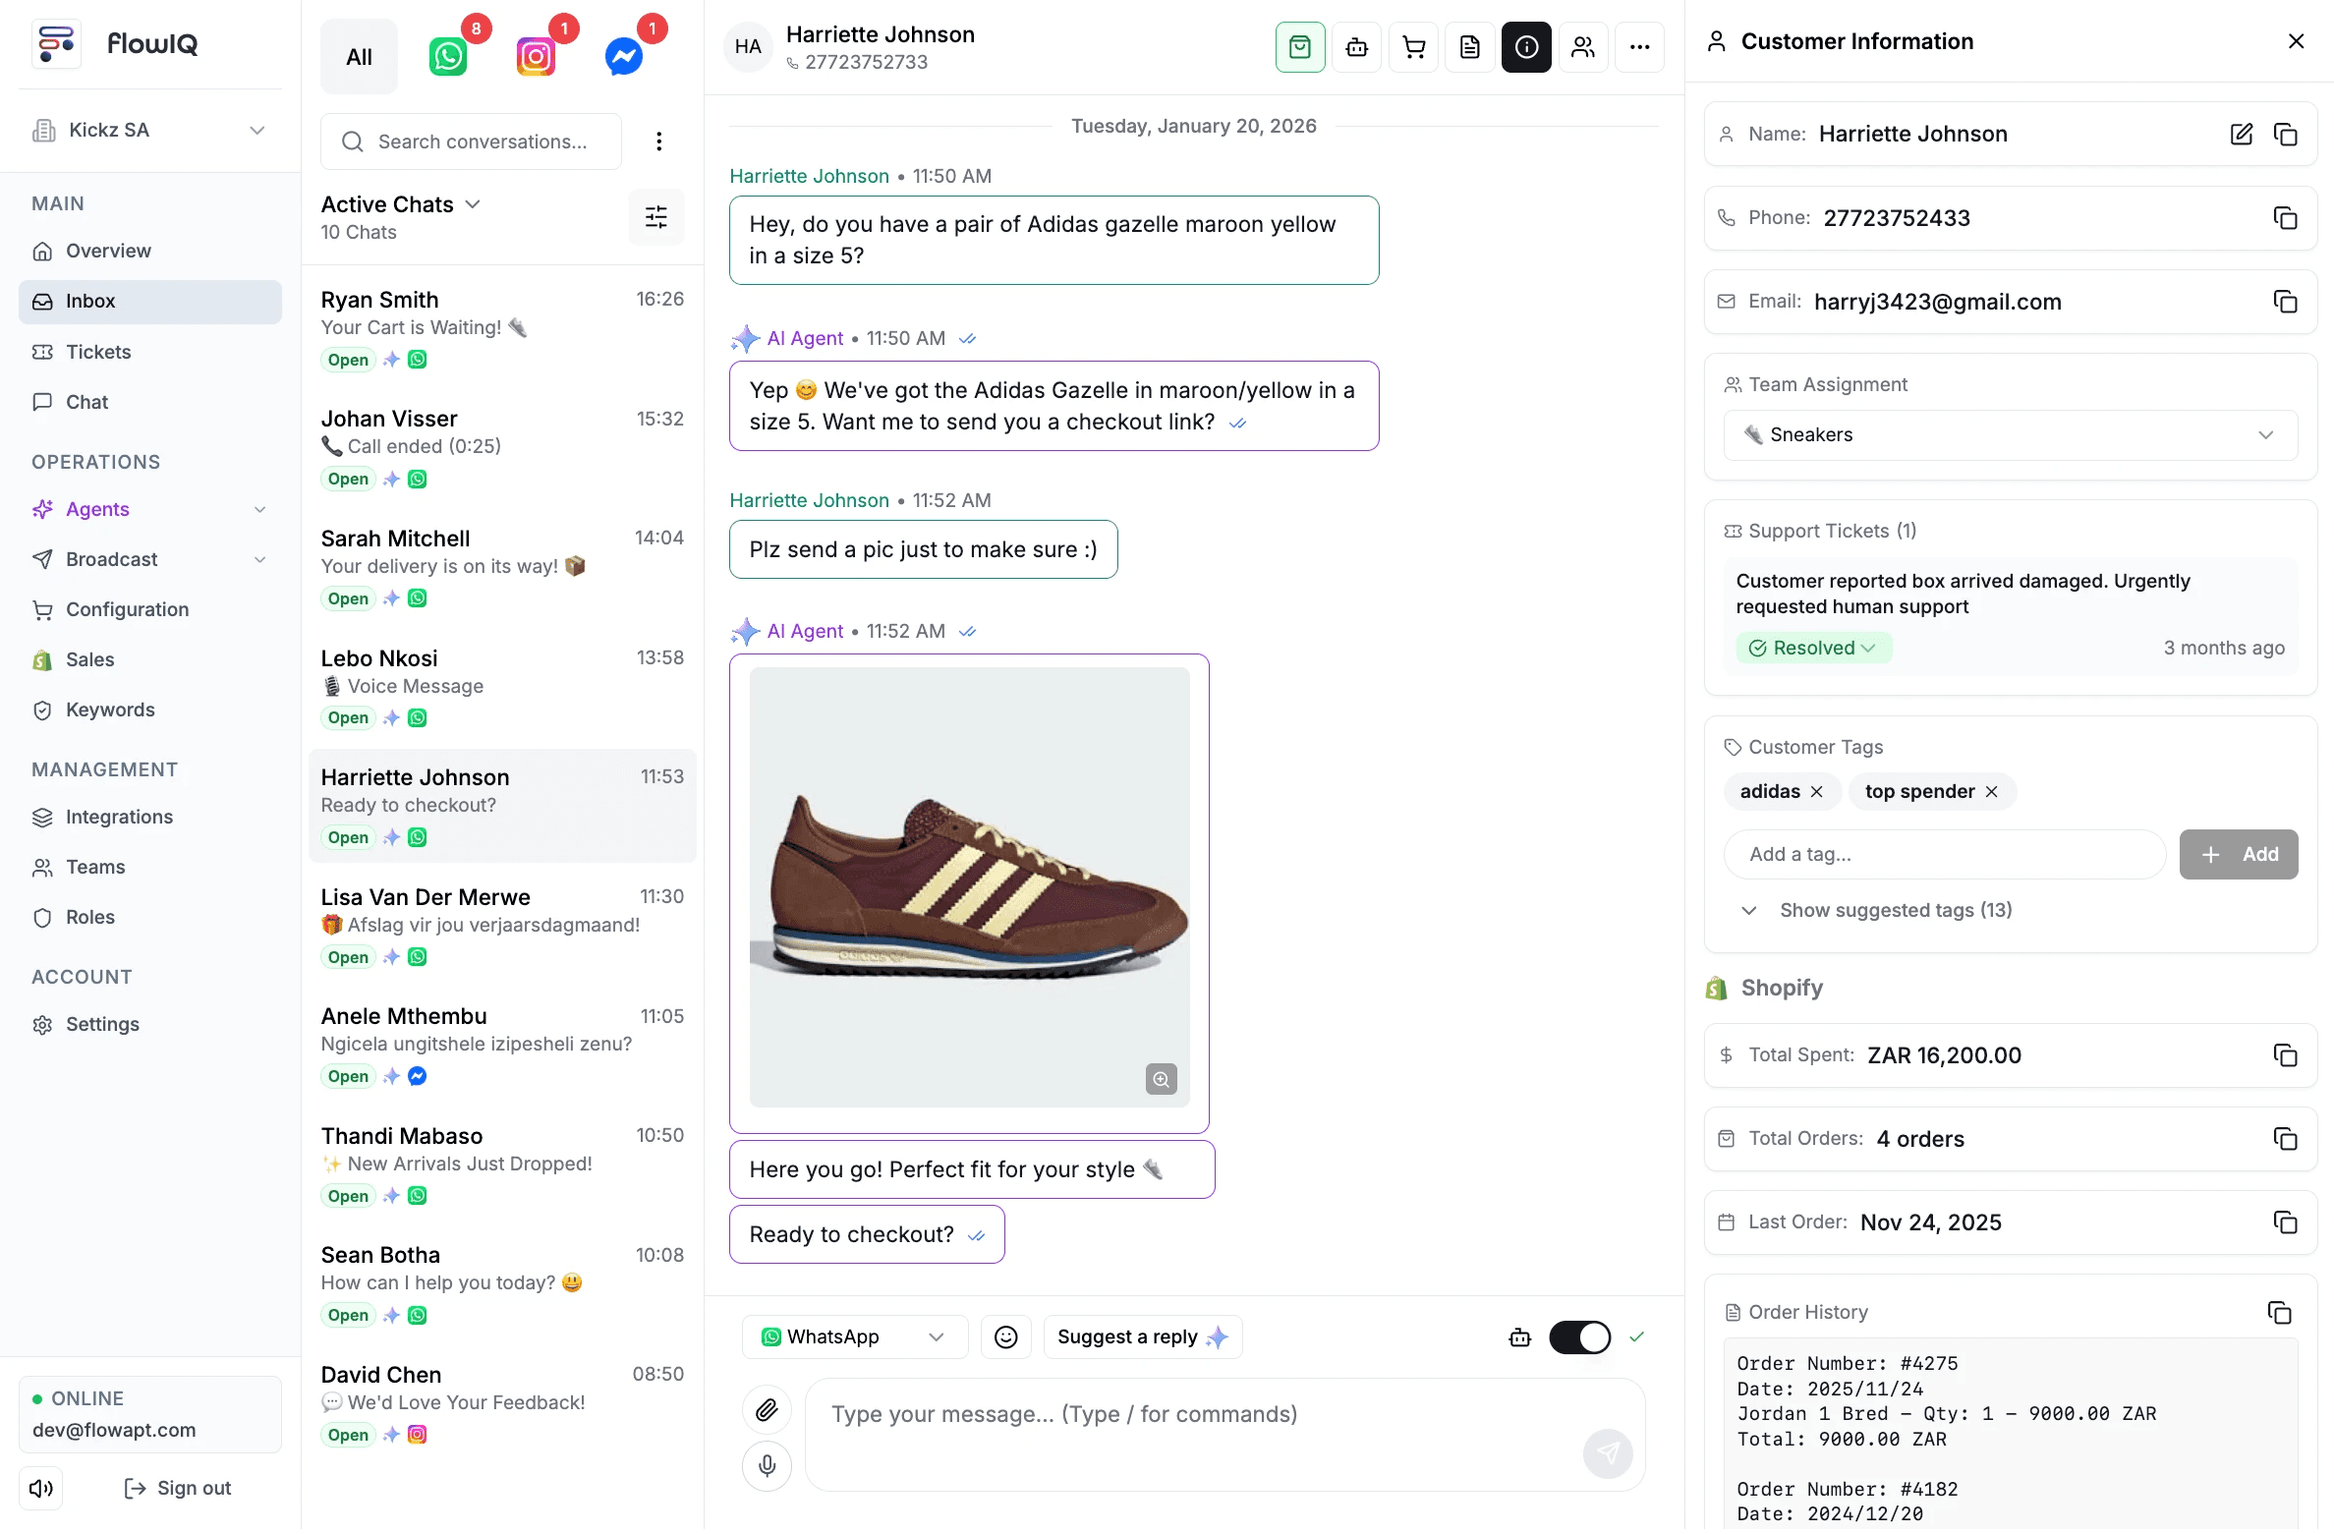Switch to the All channels tab
Viewport: 2334px width, 1534px height.
(x=359, y=57)
